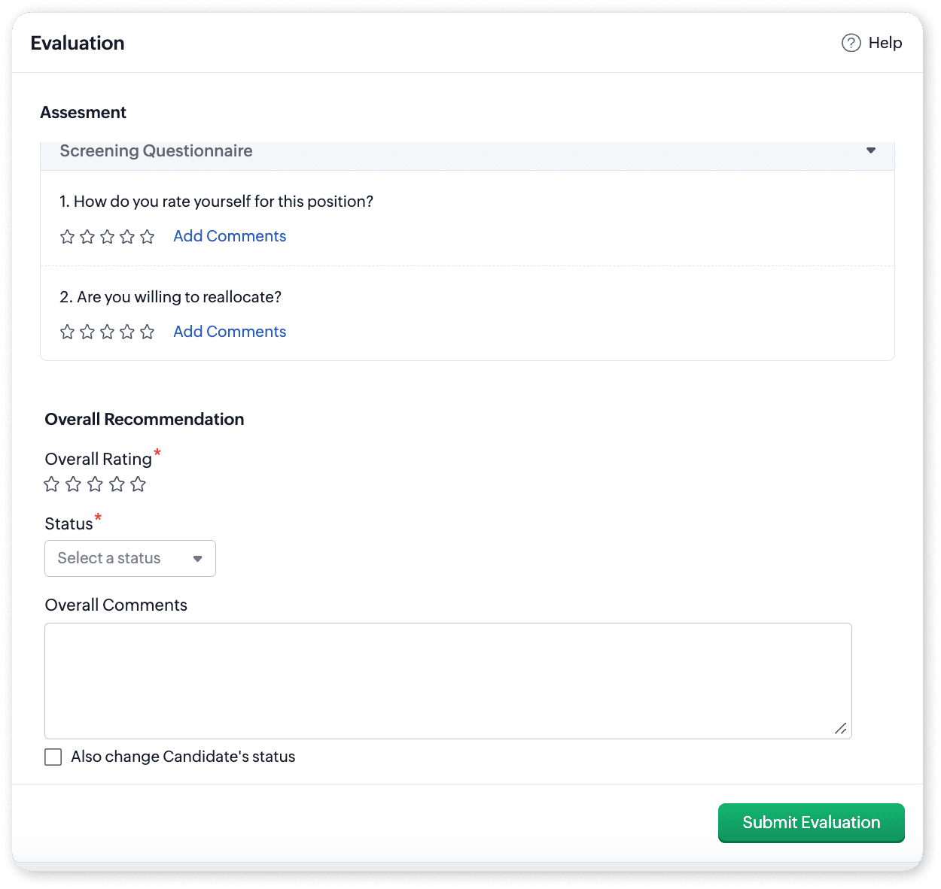Click inside the Overall Comments text box
941x889 pixels.
tap(448, 681)
